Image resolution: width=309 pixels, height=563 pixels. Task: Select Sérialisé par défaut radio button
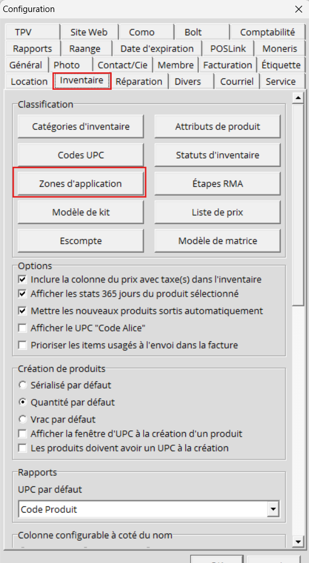coord(23,385)
